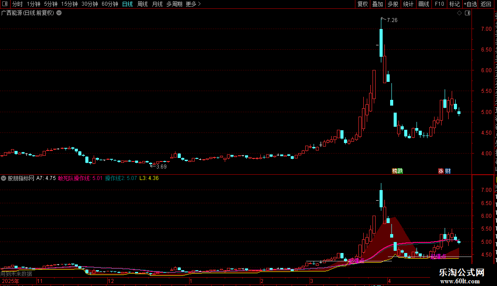Image resolution: width=497 pixels, height=286 pixels.
Task: Open the 广西能源 chart dropdown arrow
Action: (x=59, y=13)
